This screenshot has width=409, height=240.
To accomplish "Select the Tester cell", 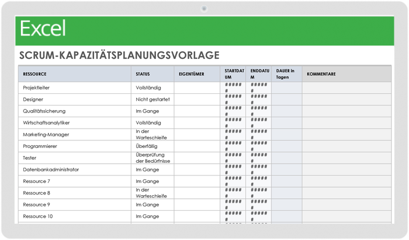I will (x=75, y=158).
